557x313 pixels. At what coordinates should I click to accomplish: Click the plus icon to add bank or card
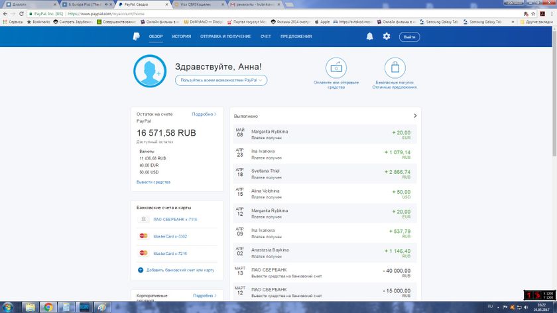coord(141,270)
